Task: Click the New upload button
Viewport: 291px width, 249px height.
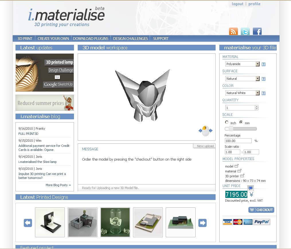Action: (204, 146)
